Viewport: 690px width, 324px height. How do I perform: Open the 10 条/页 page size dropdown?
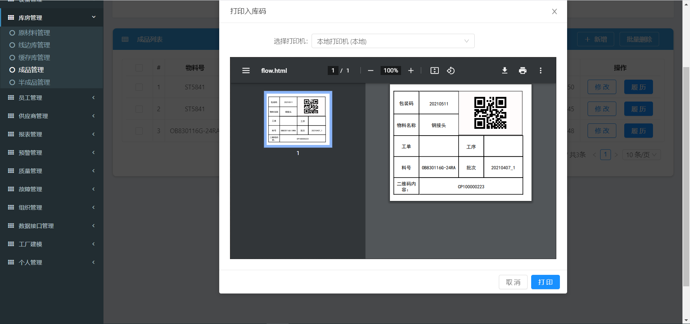pyautogui.click(x=641, y=155)
